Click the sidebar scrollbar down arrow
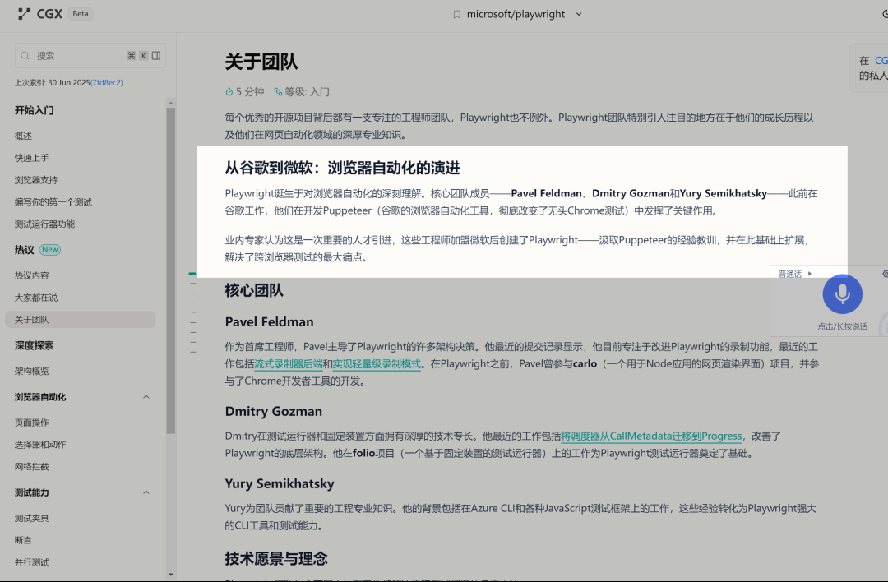Image resolution: width=888 pixels, height=582 pixels. click(170, 575)
